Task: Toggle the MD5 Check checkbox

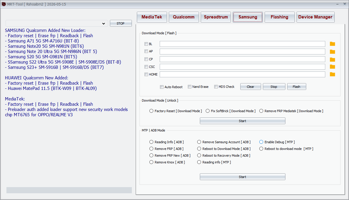Action: tap(216, 87)
